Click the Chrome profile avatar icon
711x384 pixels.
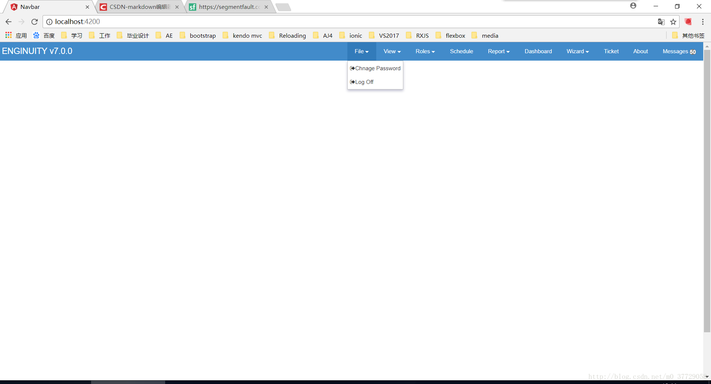[633, 6]
